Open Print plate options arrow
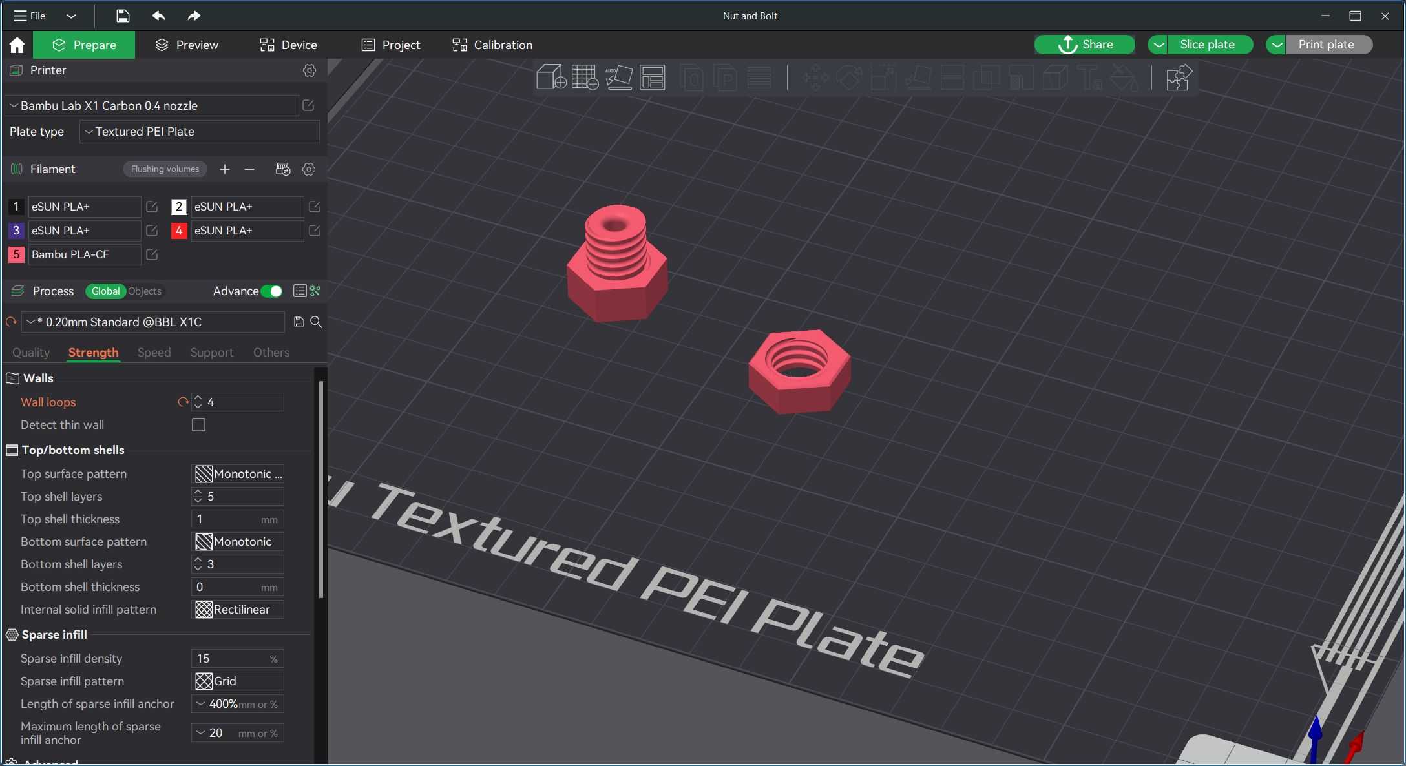 coord(1276,45)
